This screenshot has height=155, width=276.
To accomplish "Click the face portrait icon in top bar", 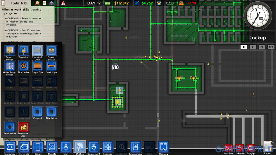I will (x=37, y=3).
